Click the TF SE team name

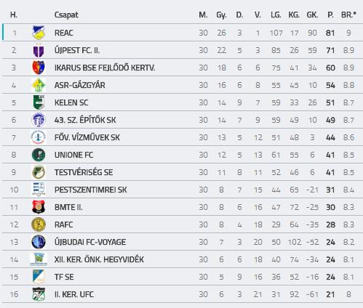(64, 277)
